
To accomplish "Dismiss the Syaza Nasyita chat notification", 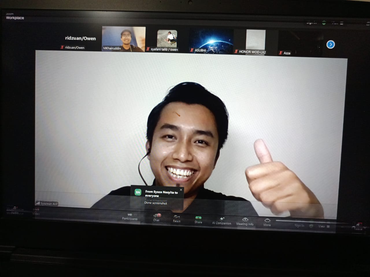I will pos(181,190).
